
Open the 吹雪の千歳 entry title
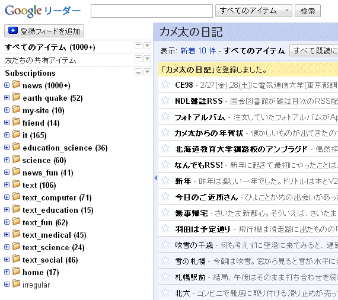[x=194, y=245]
